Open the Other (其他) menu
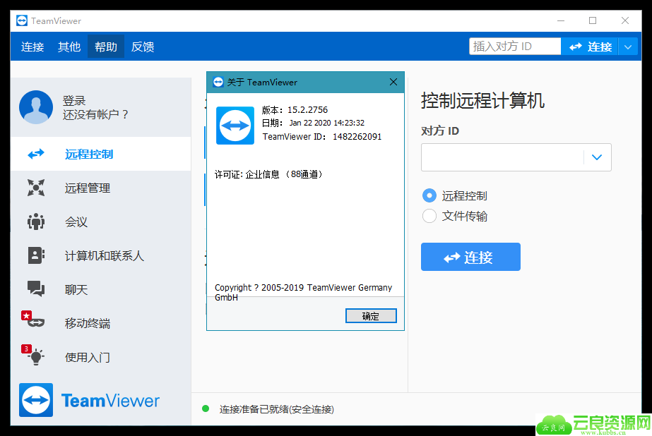This screenshot has height=436, width=652. coord(69,47)
